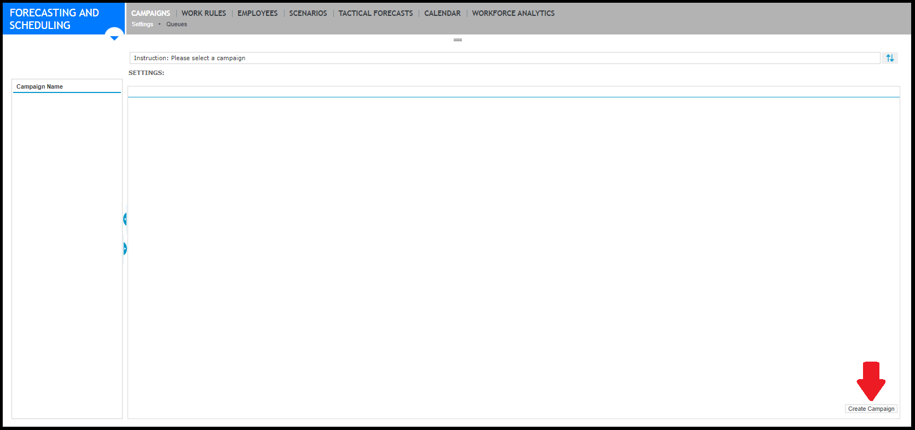Open the Tactical Forecasts tab
Viewport: 915px width, 430px height.
click(375, 13)
